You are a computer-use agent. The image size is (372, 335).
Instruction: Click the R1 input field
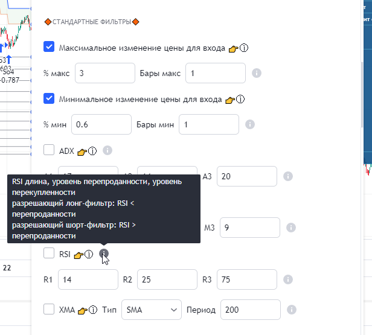88,279
